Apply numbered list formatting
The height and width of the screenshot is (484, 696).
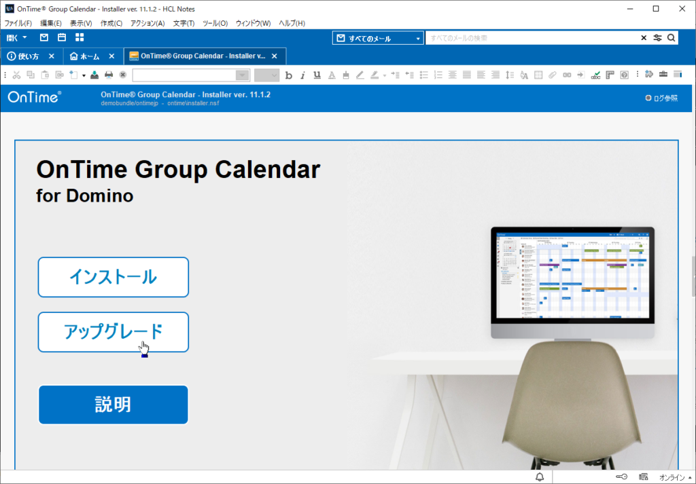pos(438,75)
